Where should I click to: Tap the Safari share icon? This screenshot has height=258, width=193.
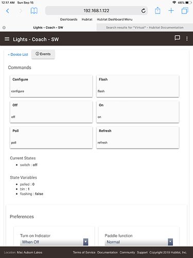[x=157, y=10]
